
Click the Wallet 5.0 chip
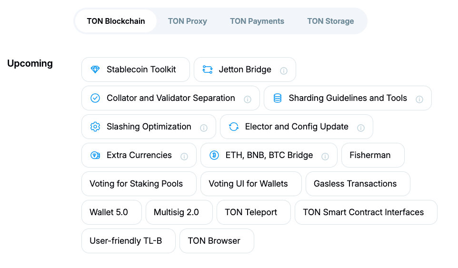tap(109, 212)
